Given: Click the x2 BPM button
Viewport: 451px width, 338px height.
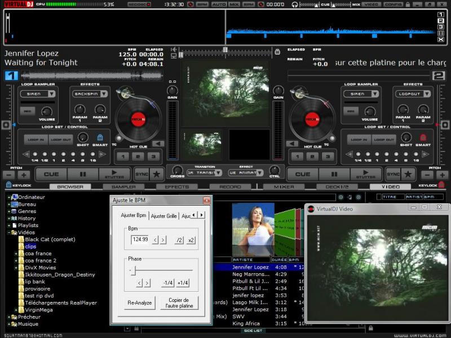Looking at the screenshot, I should 191,240.
